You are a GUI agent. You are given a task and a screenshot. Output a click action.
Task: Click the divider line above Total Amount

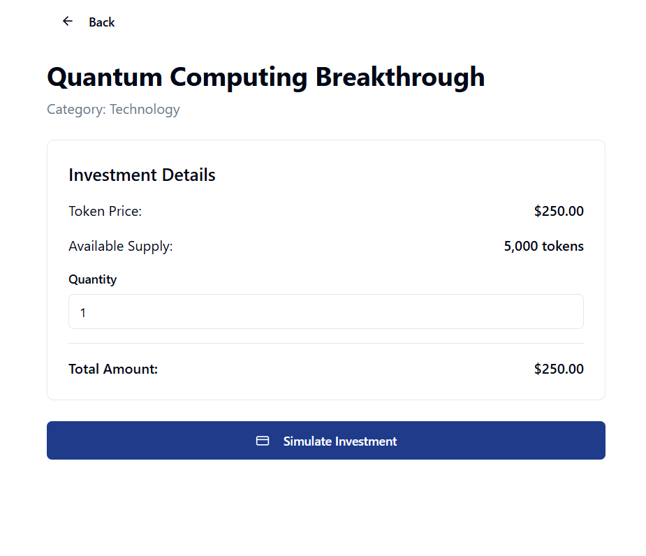pyautogui.click(x=325, y=343)
